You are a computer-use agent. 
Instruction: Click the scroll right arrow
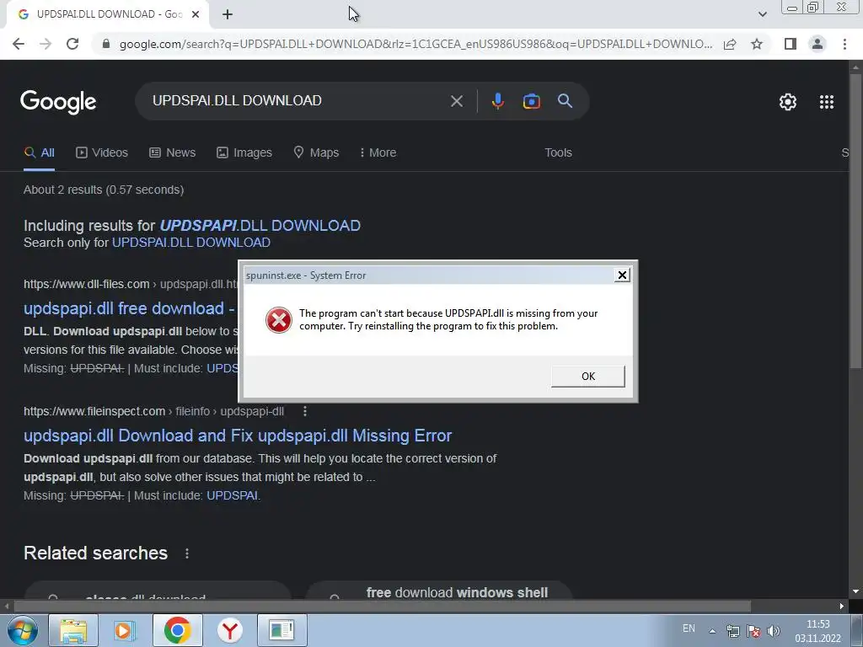click(842, 607)
